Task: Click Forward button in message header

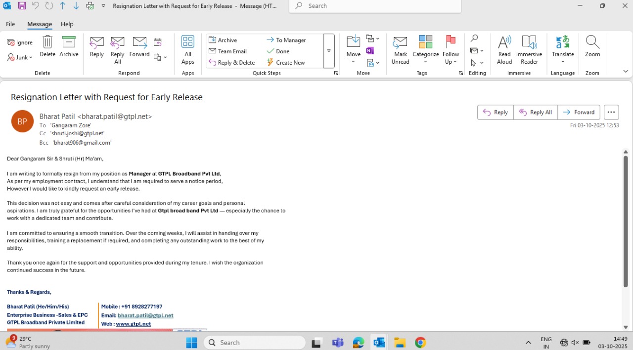Action: pos(579,112)
